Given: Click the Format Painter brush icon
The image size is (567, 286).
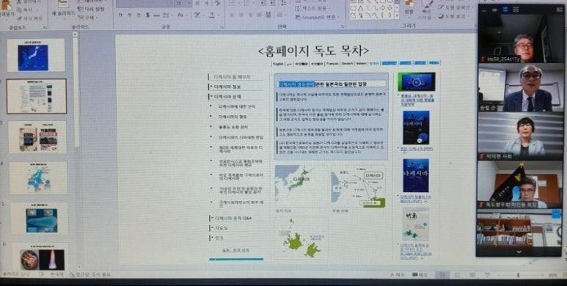Looking at the screenshot, I should (20, 18).
